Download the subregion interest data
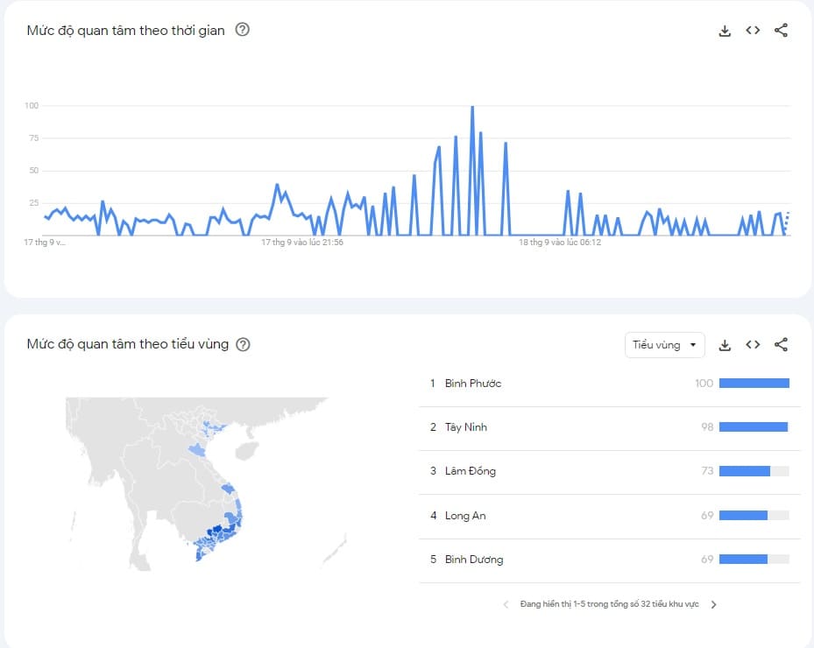Image resolution: width=814 pixels, height=648 pixels. click(x=725, y=345)
